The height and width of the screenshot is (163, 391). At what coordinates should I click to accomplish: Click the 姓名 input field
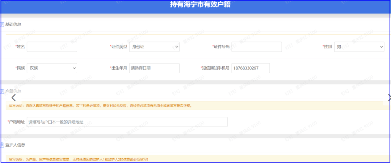(x=52, y=47)
